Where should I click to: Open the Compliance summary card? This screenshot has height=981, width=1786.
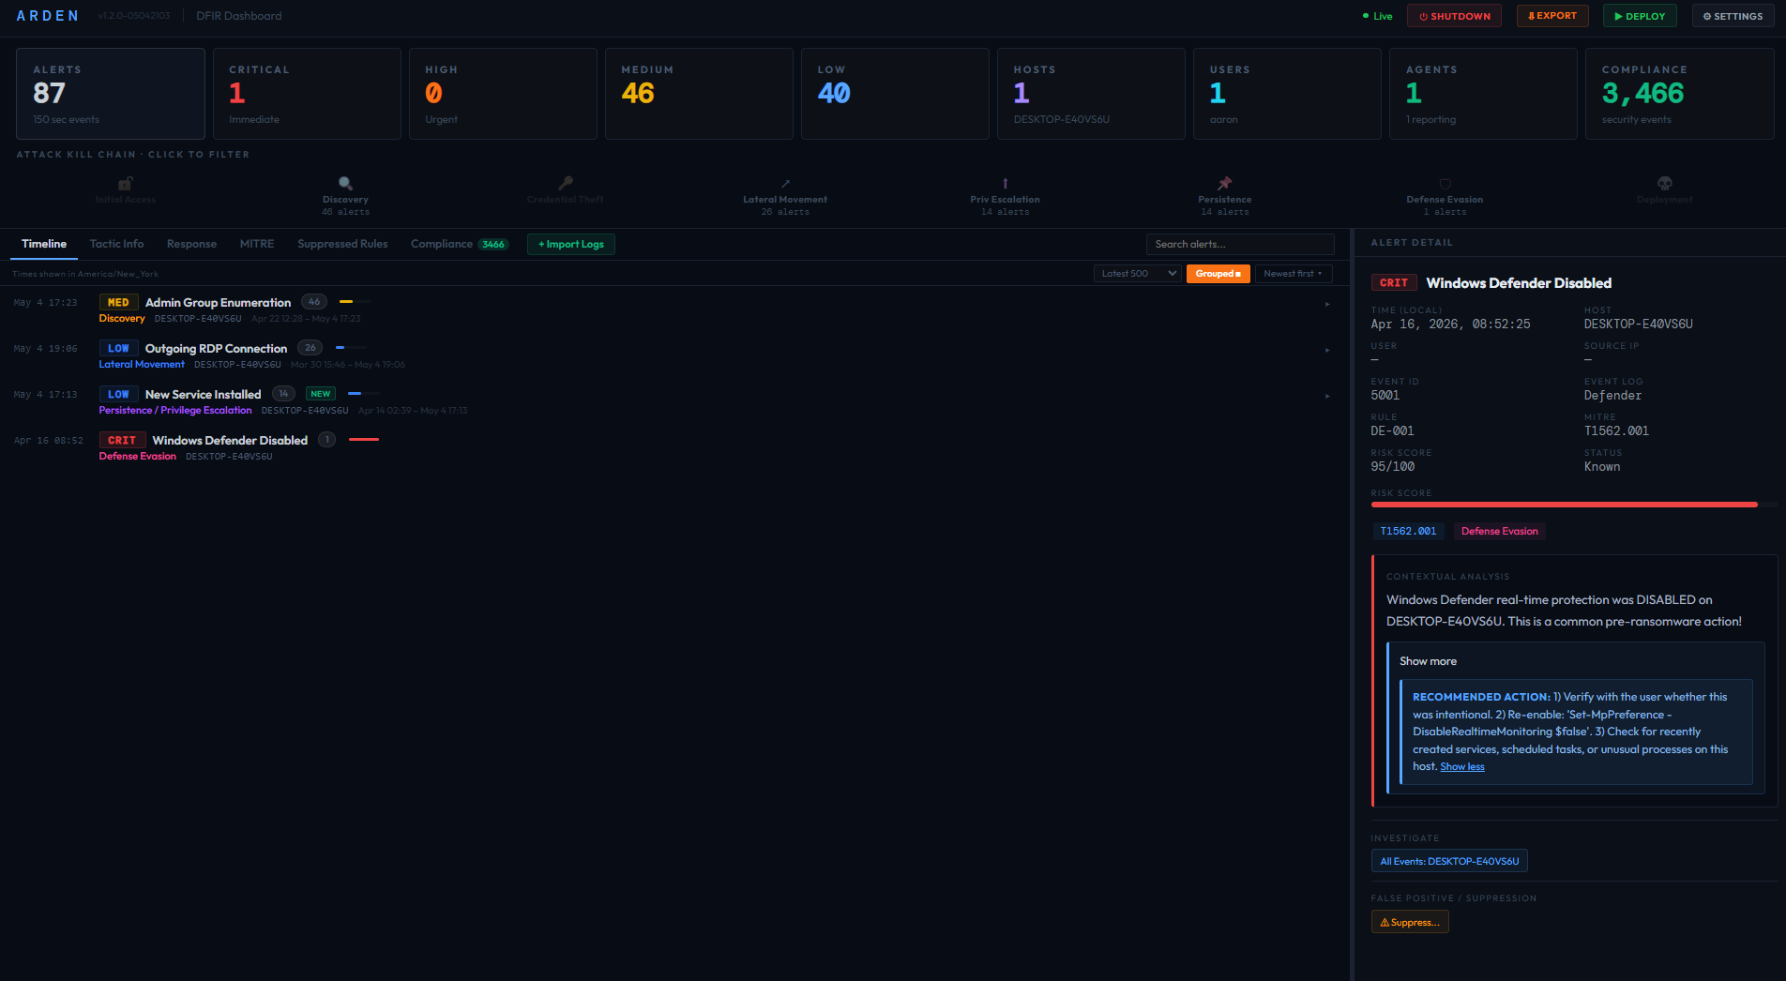1679,94
